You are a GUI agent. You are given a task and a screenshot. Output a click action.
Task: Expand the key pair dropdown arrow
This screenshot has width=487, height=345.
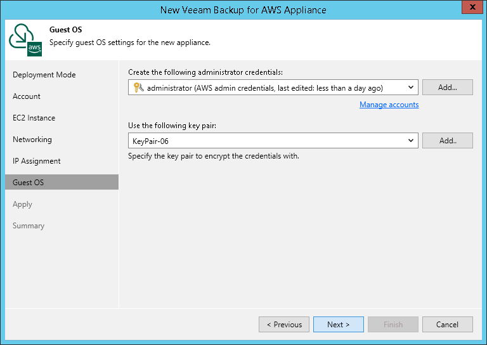click(x=411, y=141)
